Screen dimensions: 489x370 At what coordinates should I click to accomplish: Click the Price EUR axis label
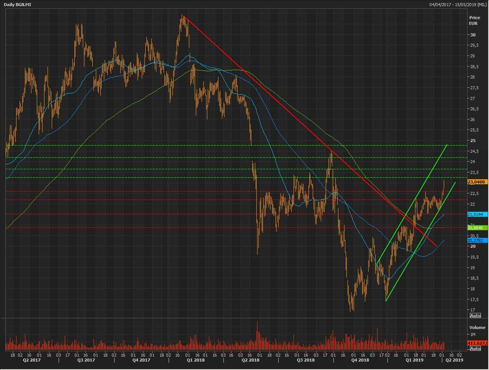[x=474, y=21]
